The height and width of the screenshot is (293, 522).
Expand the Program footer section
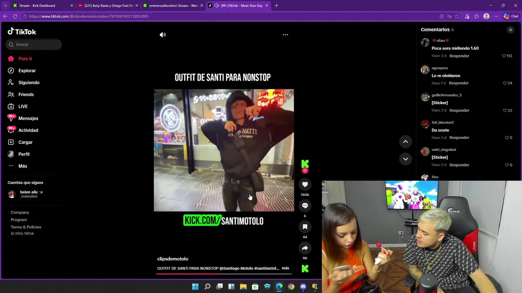pos(19,220)
